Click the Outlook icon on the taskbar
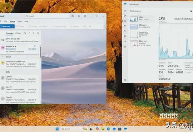The image size is (193, 132). point(114,129)
